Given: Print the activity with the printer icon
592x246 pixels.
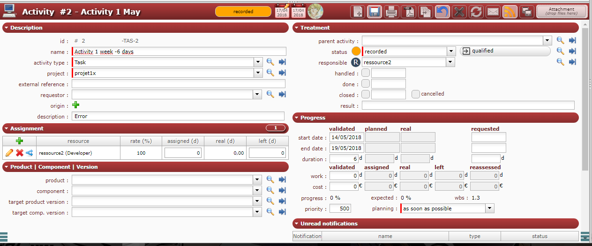Looking at the screenshot, I should (x=391, y=12).
